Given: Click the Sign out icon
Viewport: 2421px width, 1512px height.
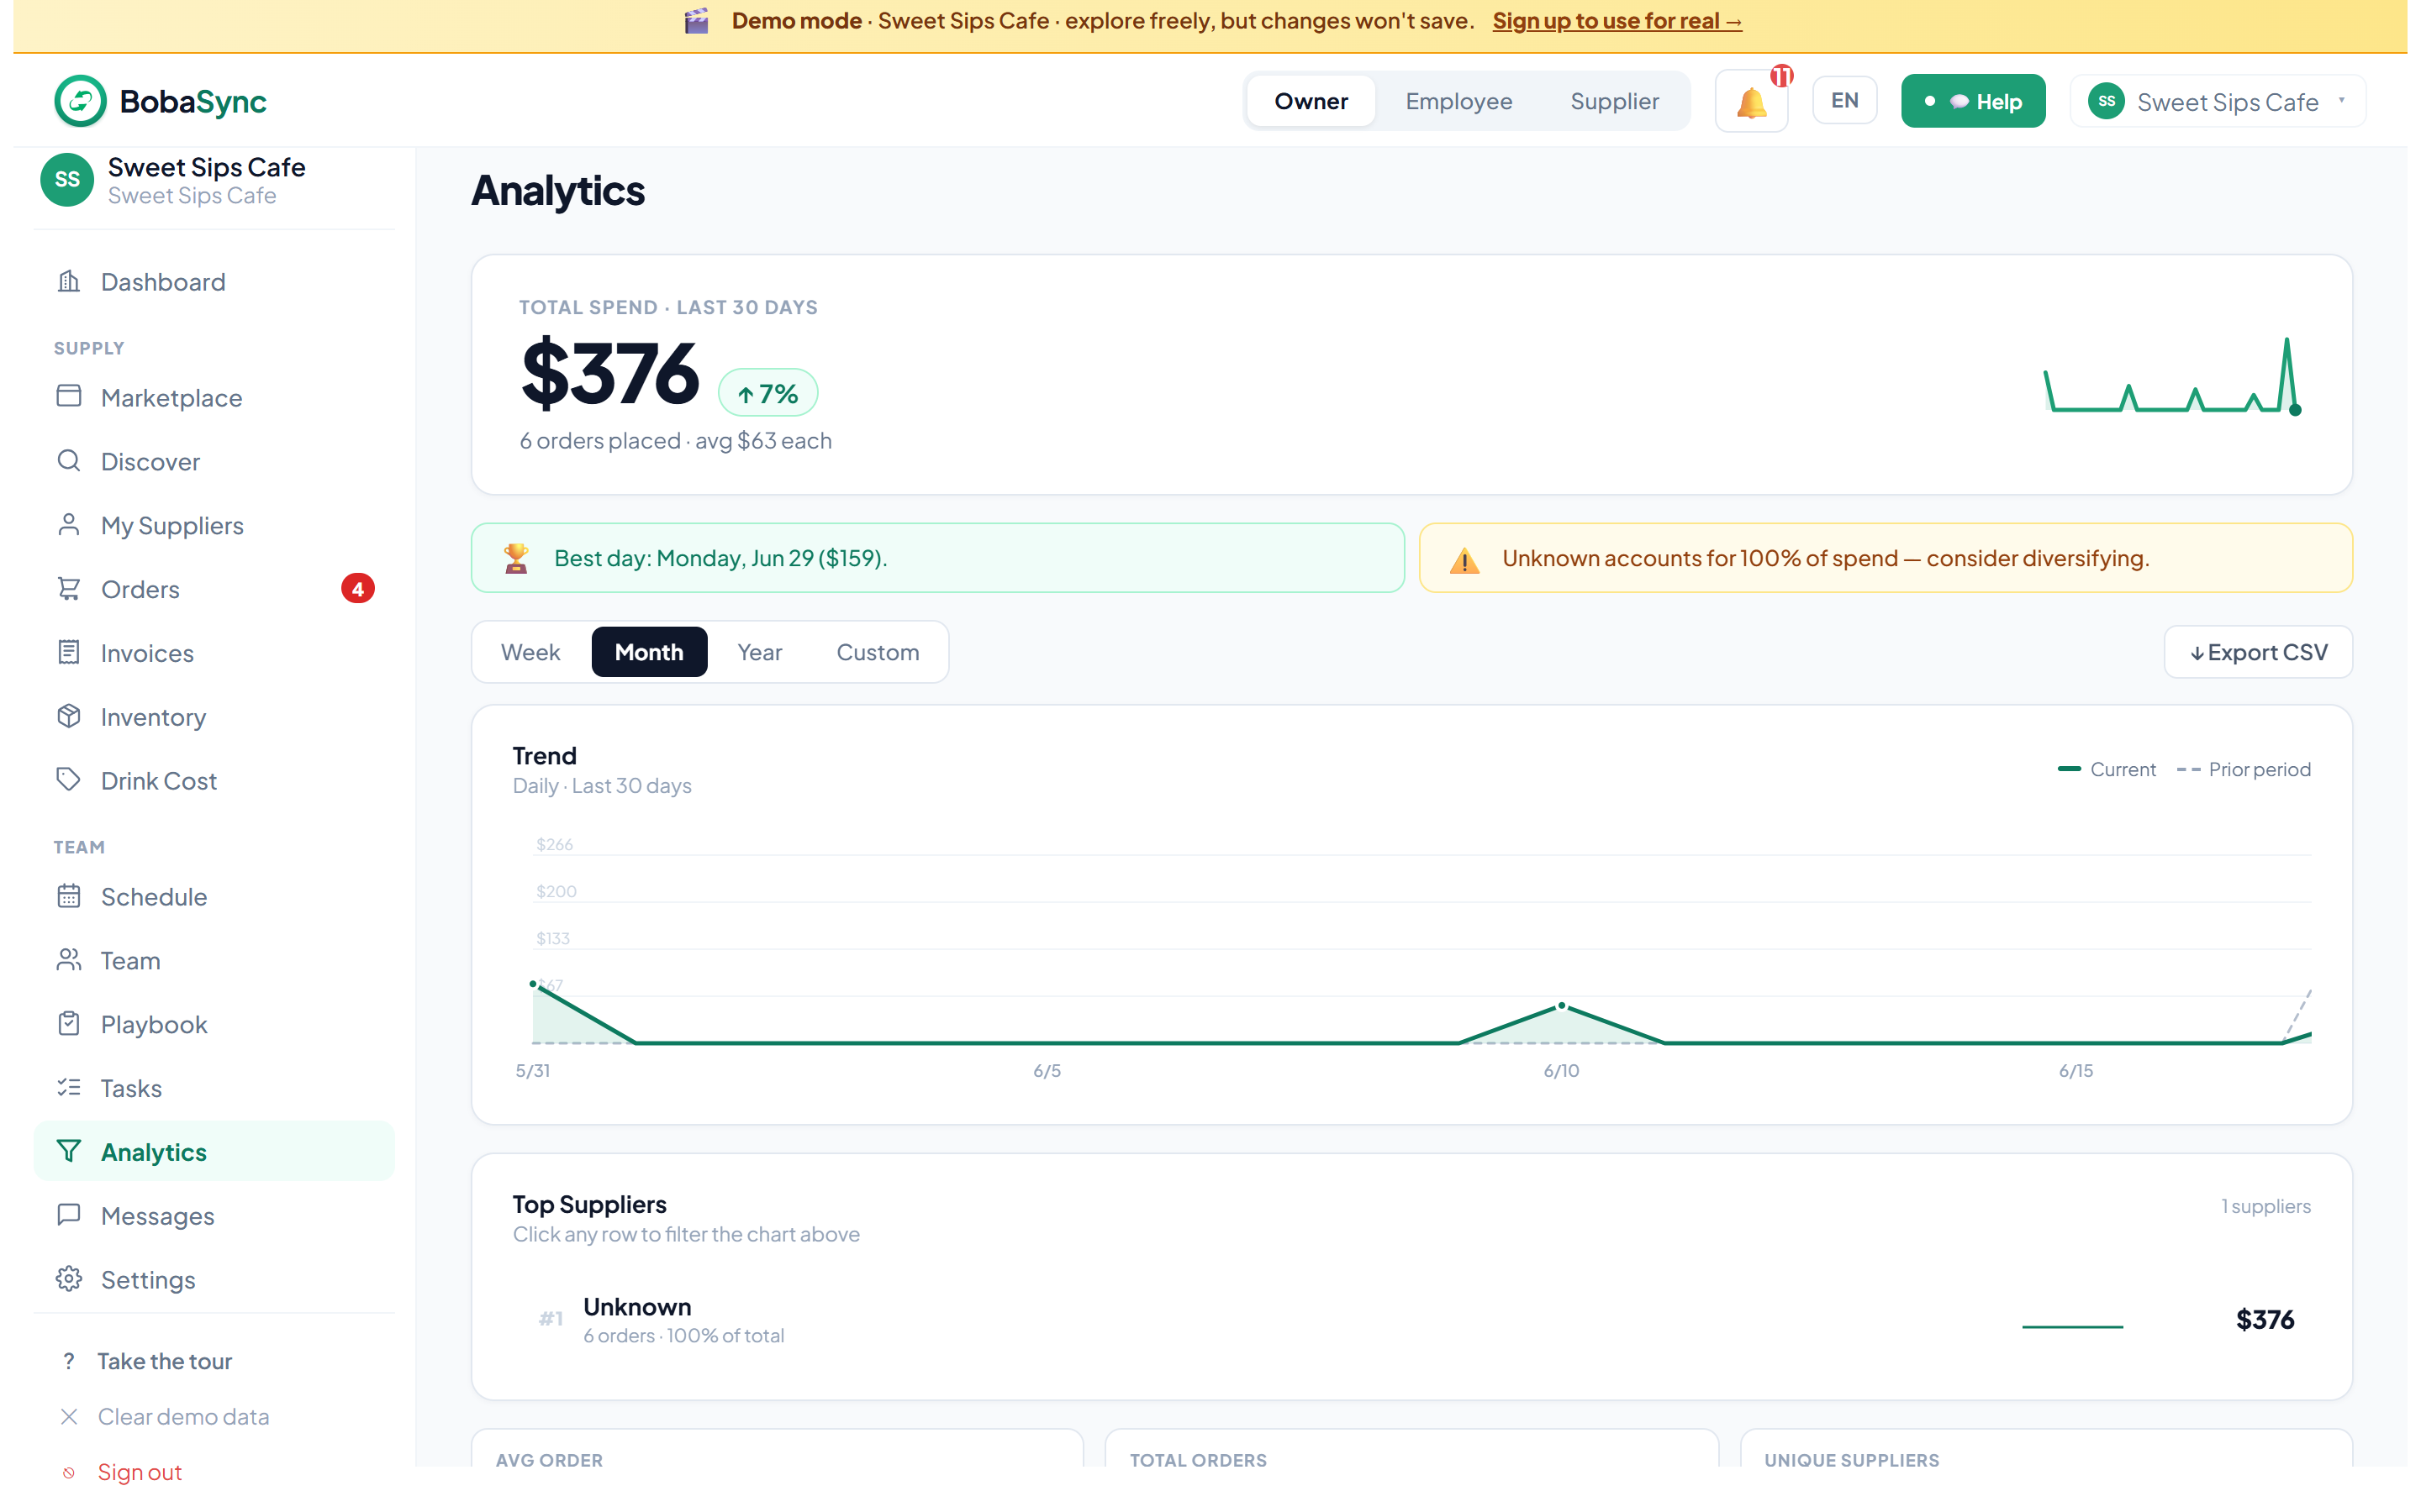Looking at the screenshot, I should (x=68, y=1472).
